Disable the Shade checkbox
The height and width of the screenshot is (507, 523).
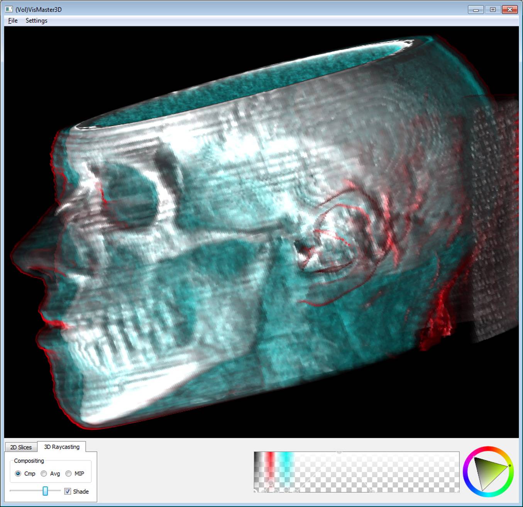[x=68, y=491]
